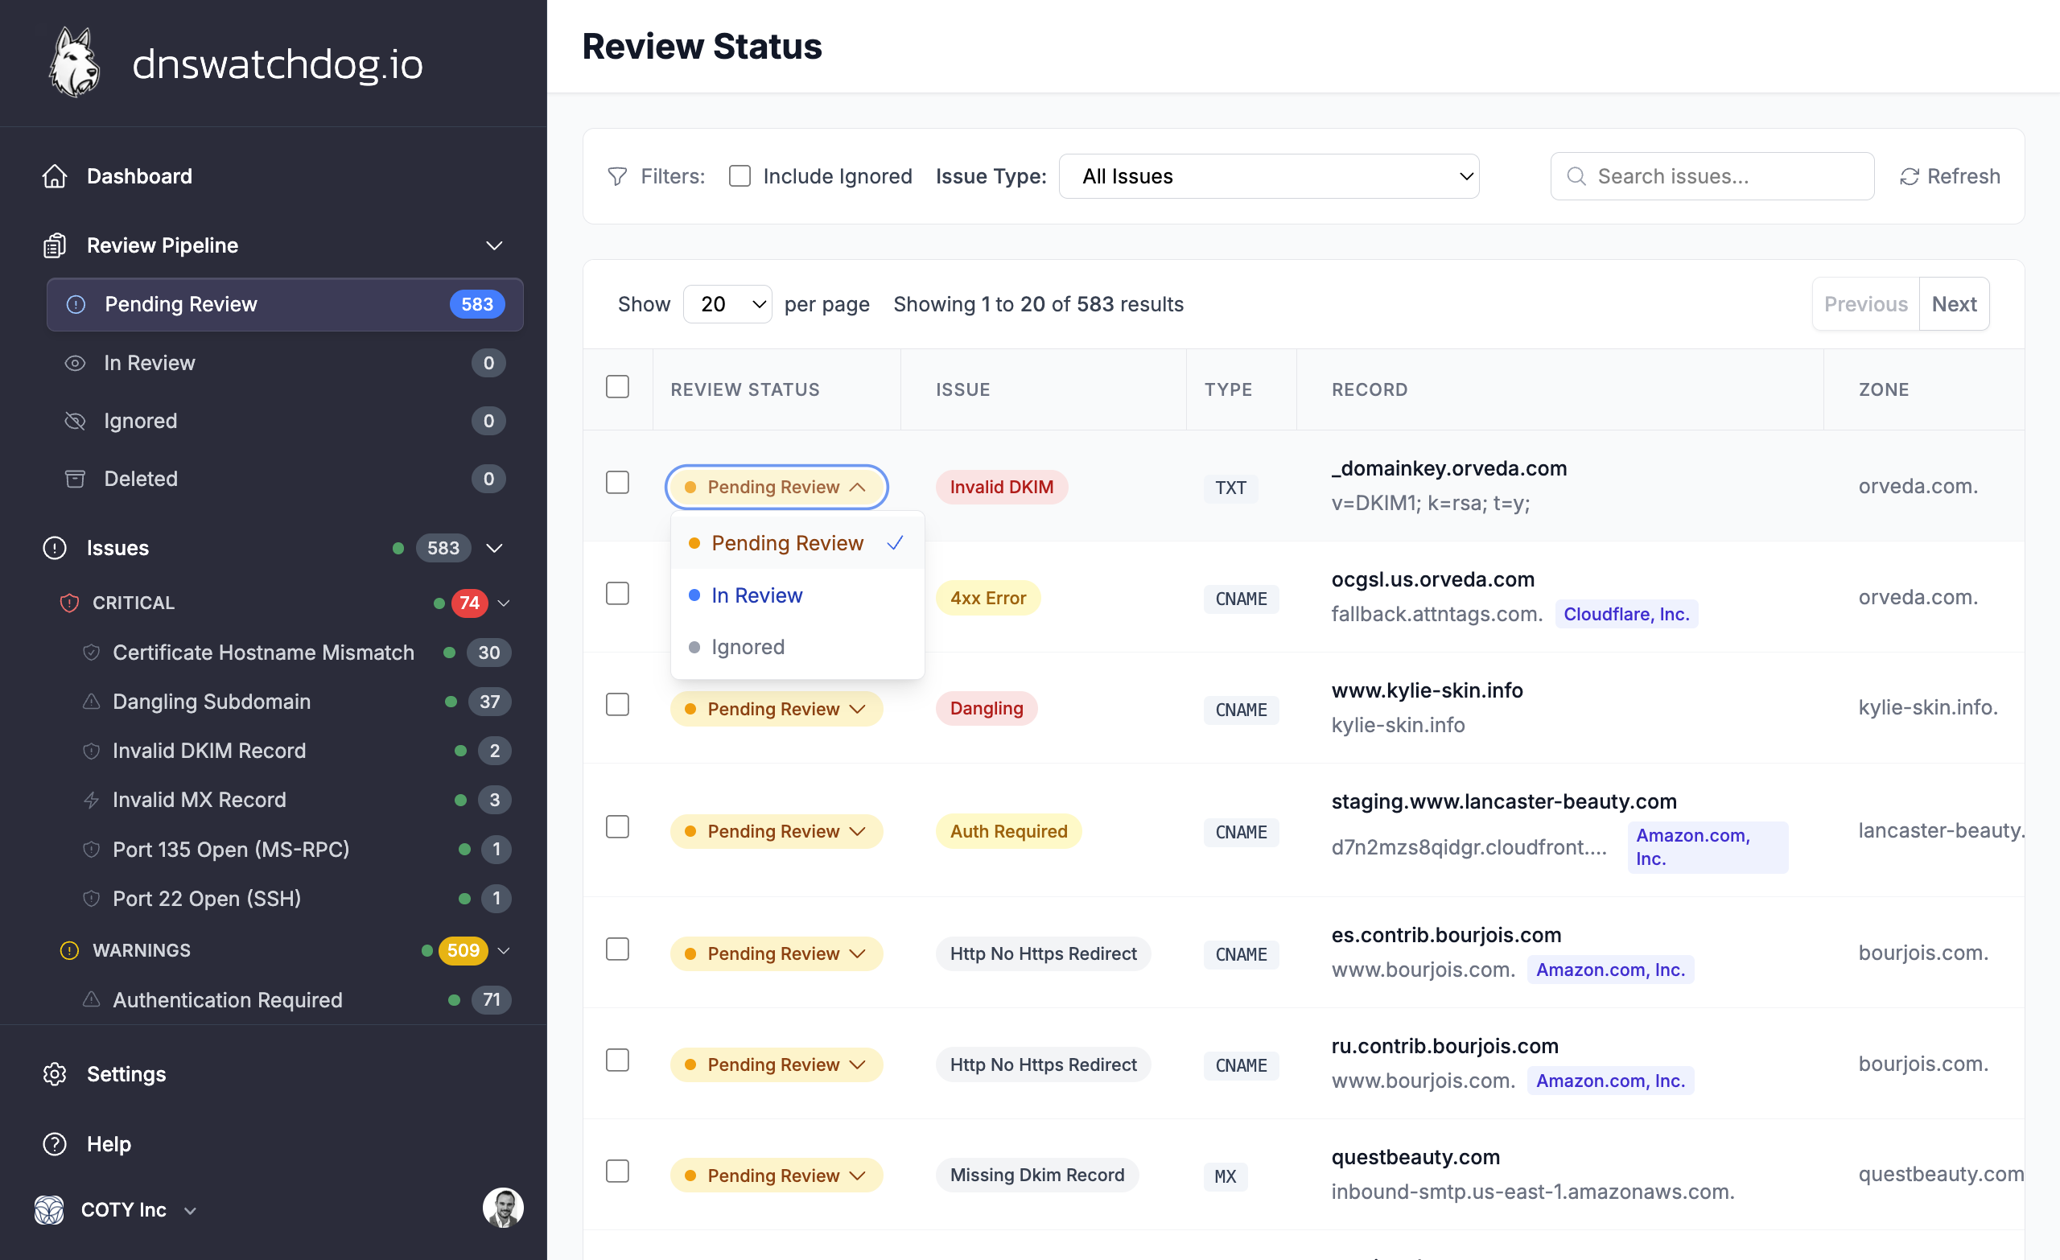Screen dimensions: 2060x1260
Task: Click the Refresh button label
Action: 1963,176
